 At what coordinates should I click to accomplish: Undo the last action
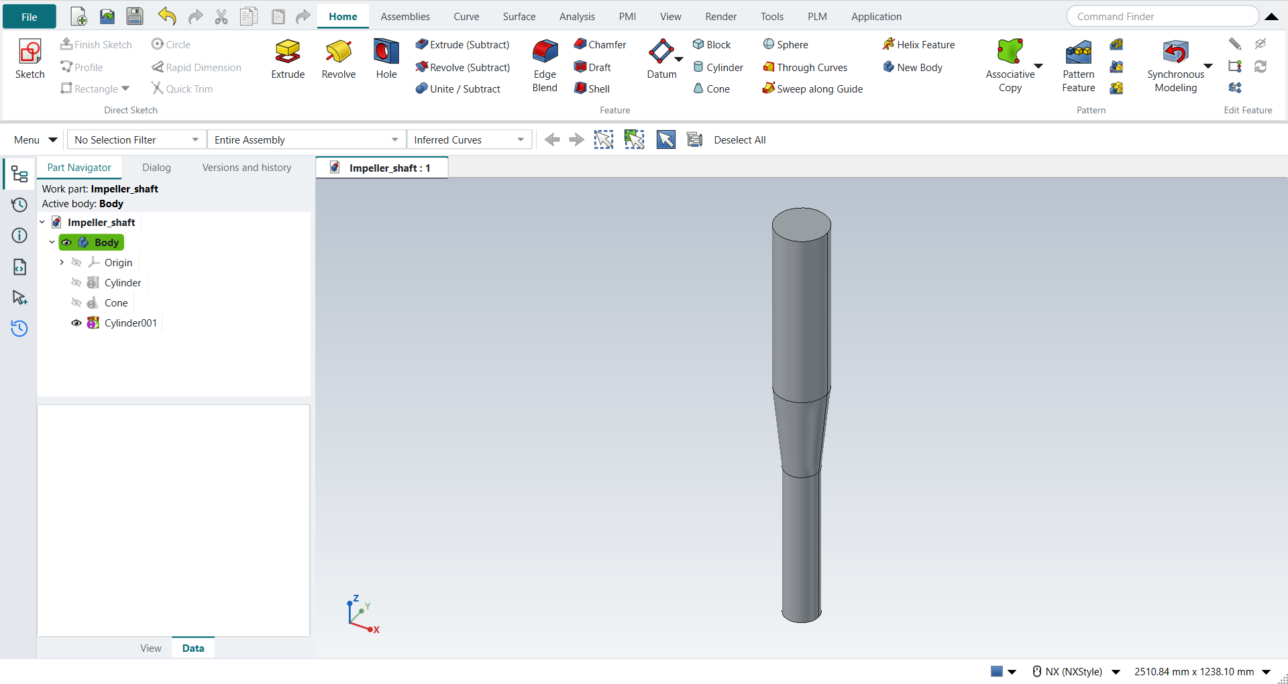(167, 16)
